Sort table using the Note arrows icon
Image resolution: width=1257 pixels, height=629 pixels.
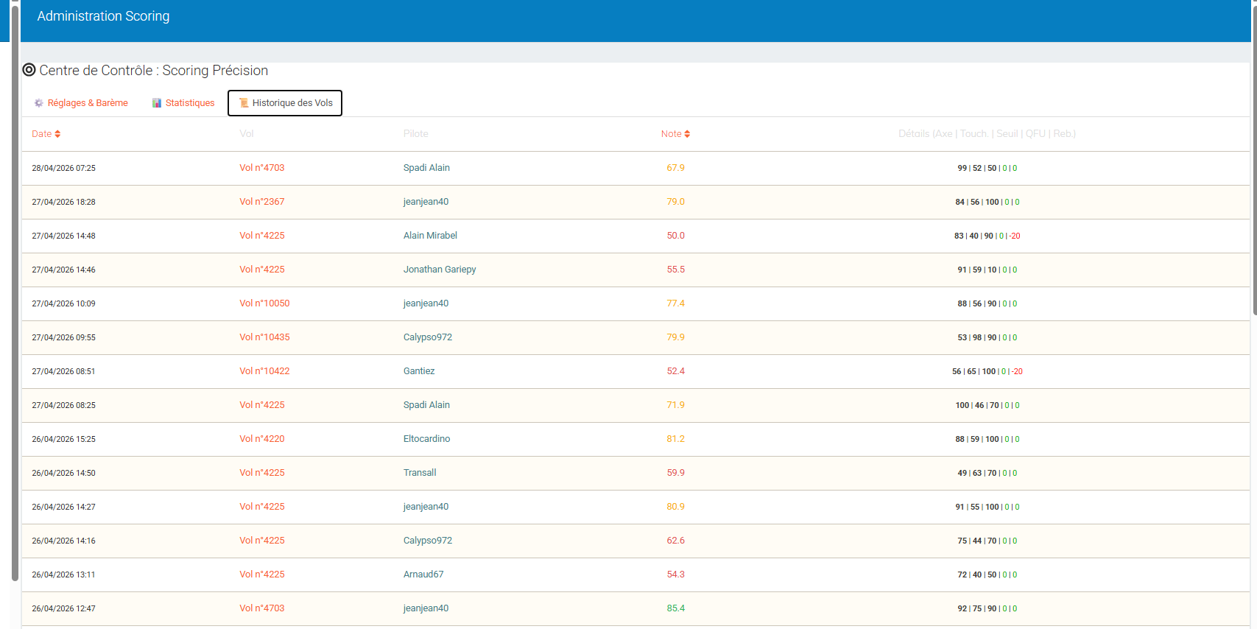(687, 134)
